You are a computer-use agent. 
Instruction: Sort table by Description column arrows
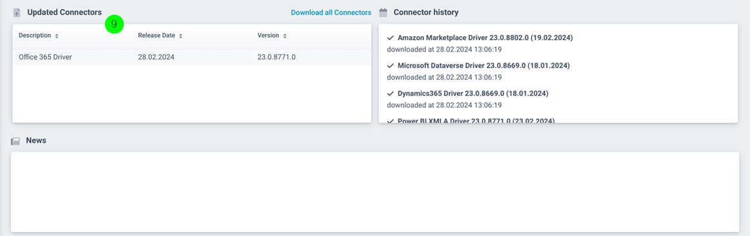(x=57, y=36)
